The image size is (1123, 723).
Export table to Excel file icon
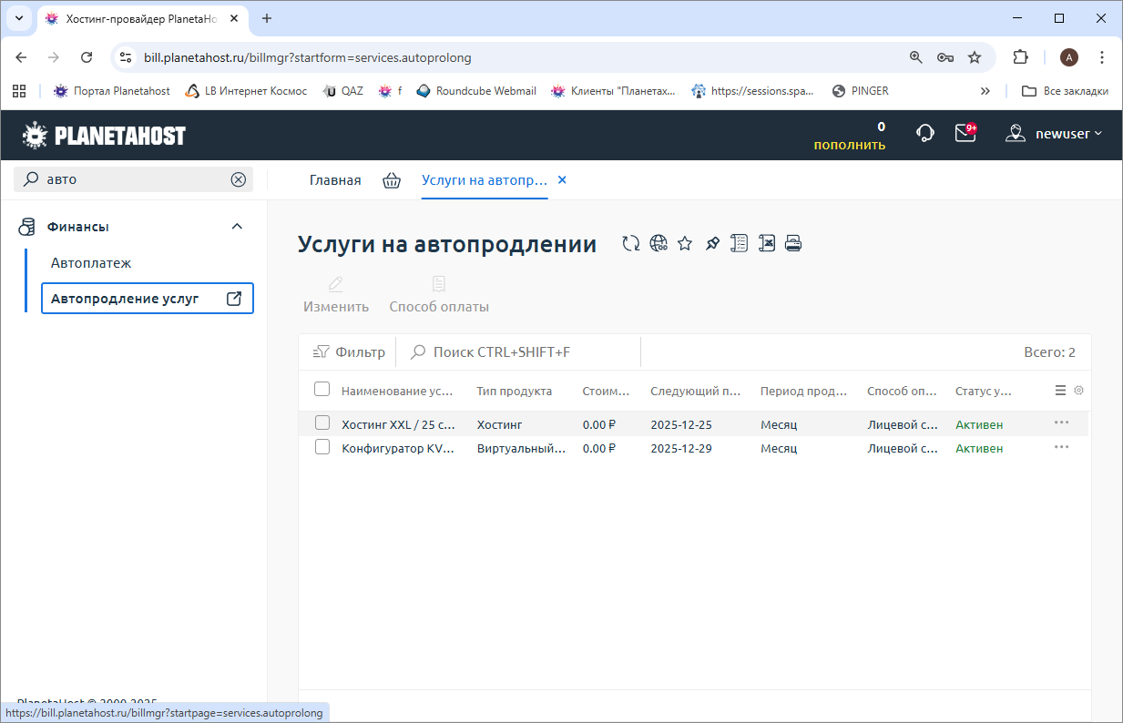(767, 243)
